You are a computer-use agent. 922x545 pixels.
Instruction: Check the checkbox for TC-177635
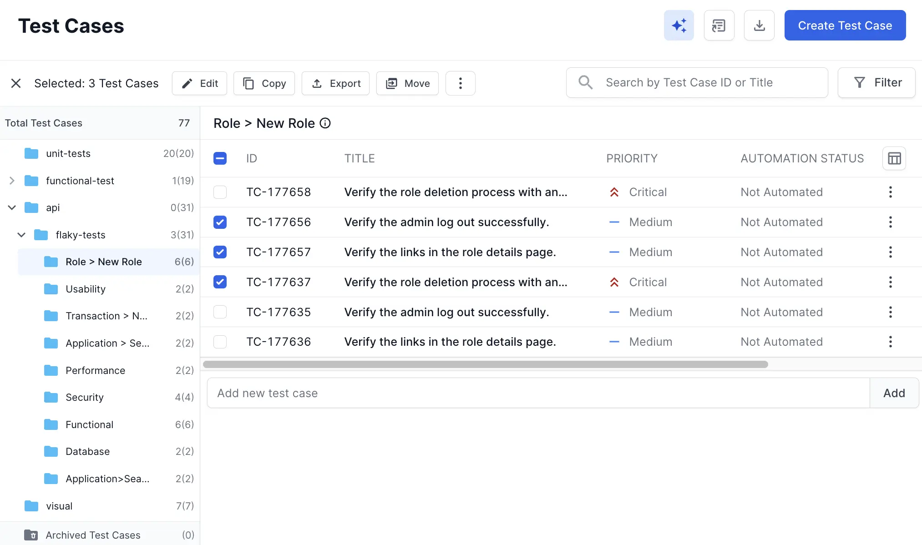220,312
